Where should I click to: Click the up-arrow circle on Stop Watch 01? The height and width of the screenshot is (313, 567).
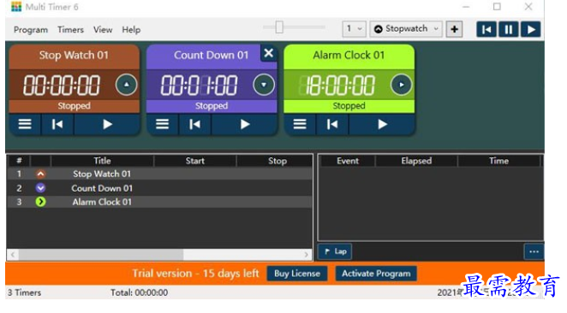pyautogui.click(x=126, y=85)
